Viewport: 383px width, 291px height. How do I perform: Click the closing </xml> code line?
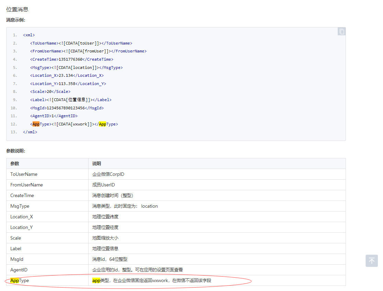coord(30,132)
